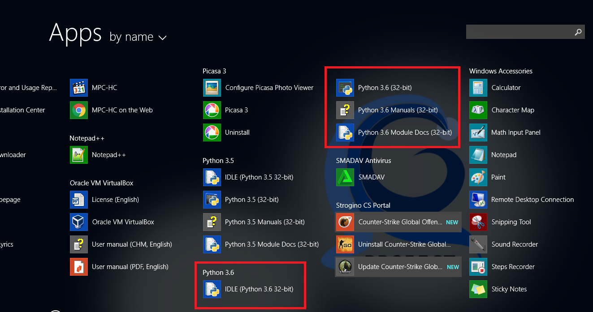Click the 'Usage Rep...' truncated app entry
Viewport: 593px width, 312px height.
click(x=29, y=88)
